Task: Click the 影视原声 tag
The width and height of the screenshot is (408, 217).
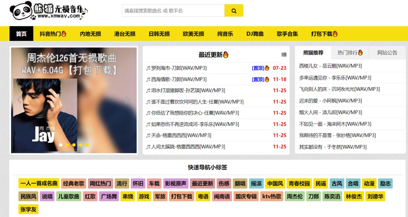Action: pos(176,184)
